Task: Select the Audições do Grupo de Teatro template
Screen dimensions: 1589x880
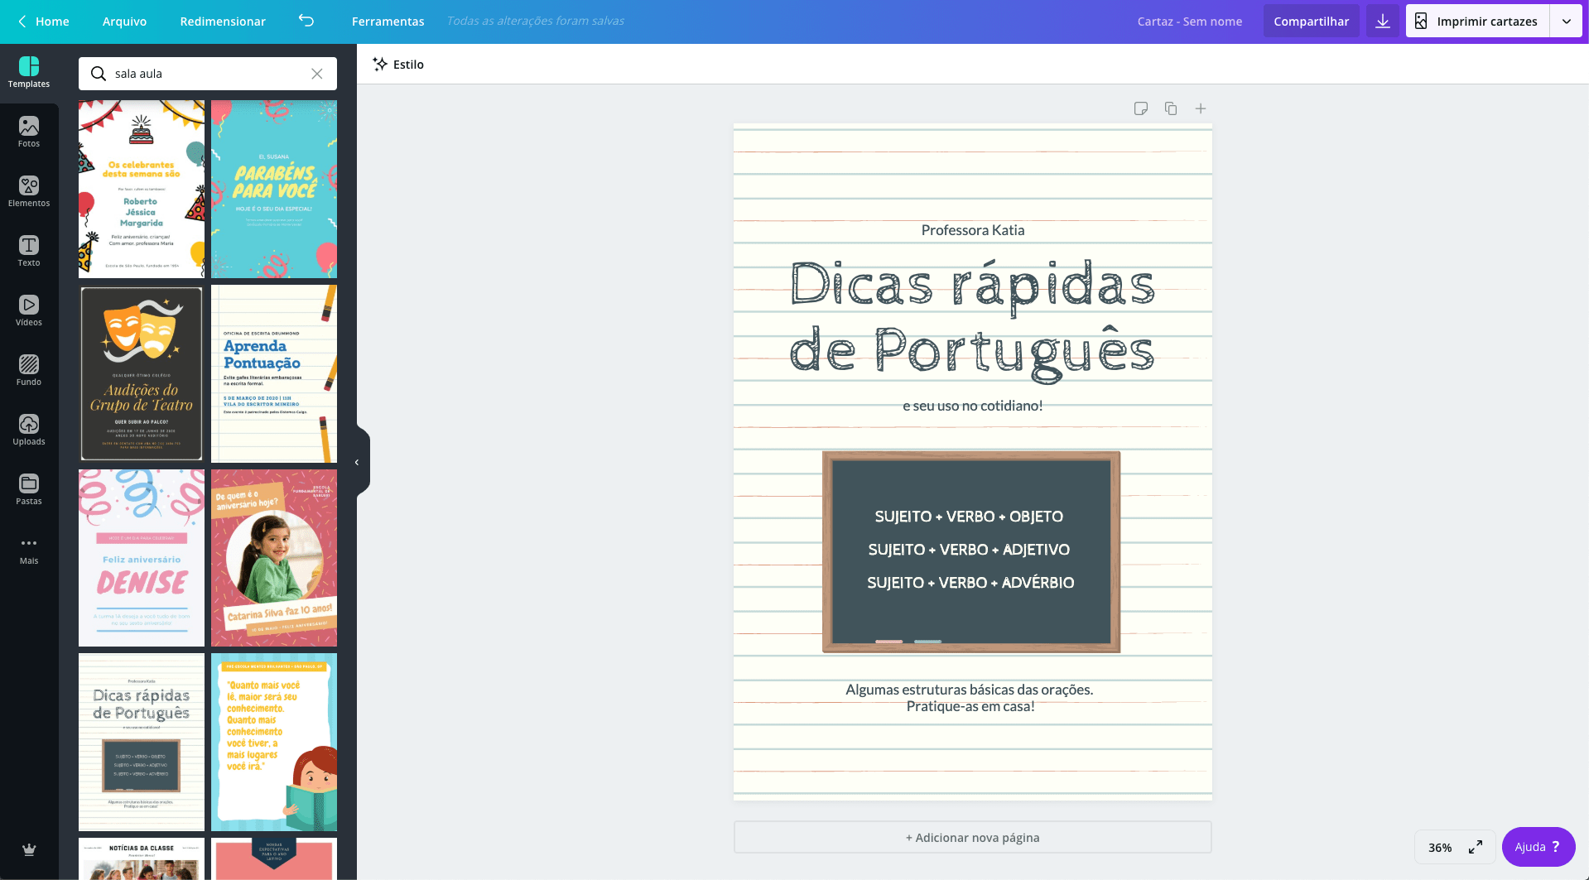Action: (142, 373)
